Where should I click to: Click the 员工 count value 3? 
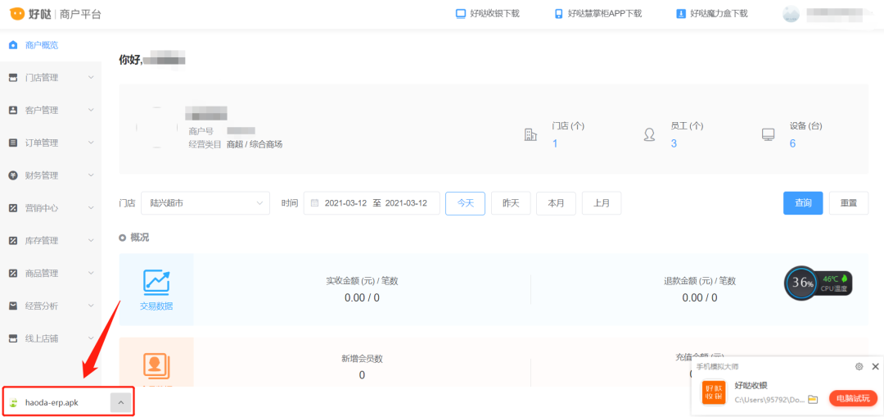[674, 143]
